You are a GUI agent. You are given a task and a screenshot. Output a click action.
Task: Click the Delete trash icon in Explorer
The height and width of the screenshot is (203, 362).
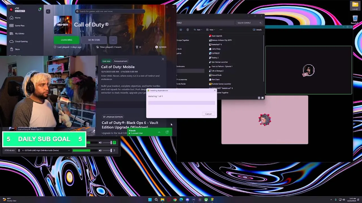click(188, 30)
